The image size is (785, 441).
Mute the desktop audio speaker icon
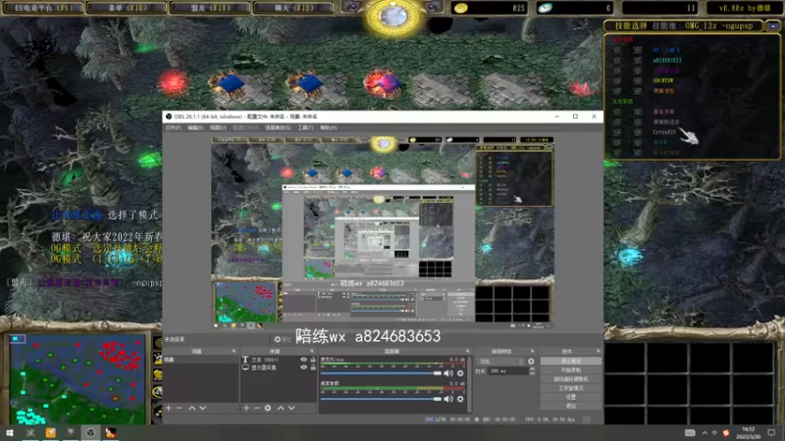click(448, 399)
